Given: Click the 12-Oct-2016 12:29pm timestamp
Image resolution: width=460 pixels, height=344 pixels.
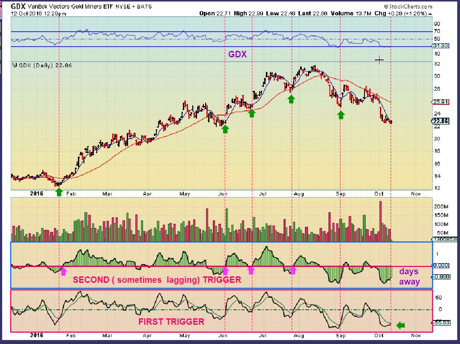Looking at the screenshot, I should [39, 14].
